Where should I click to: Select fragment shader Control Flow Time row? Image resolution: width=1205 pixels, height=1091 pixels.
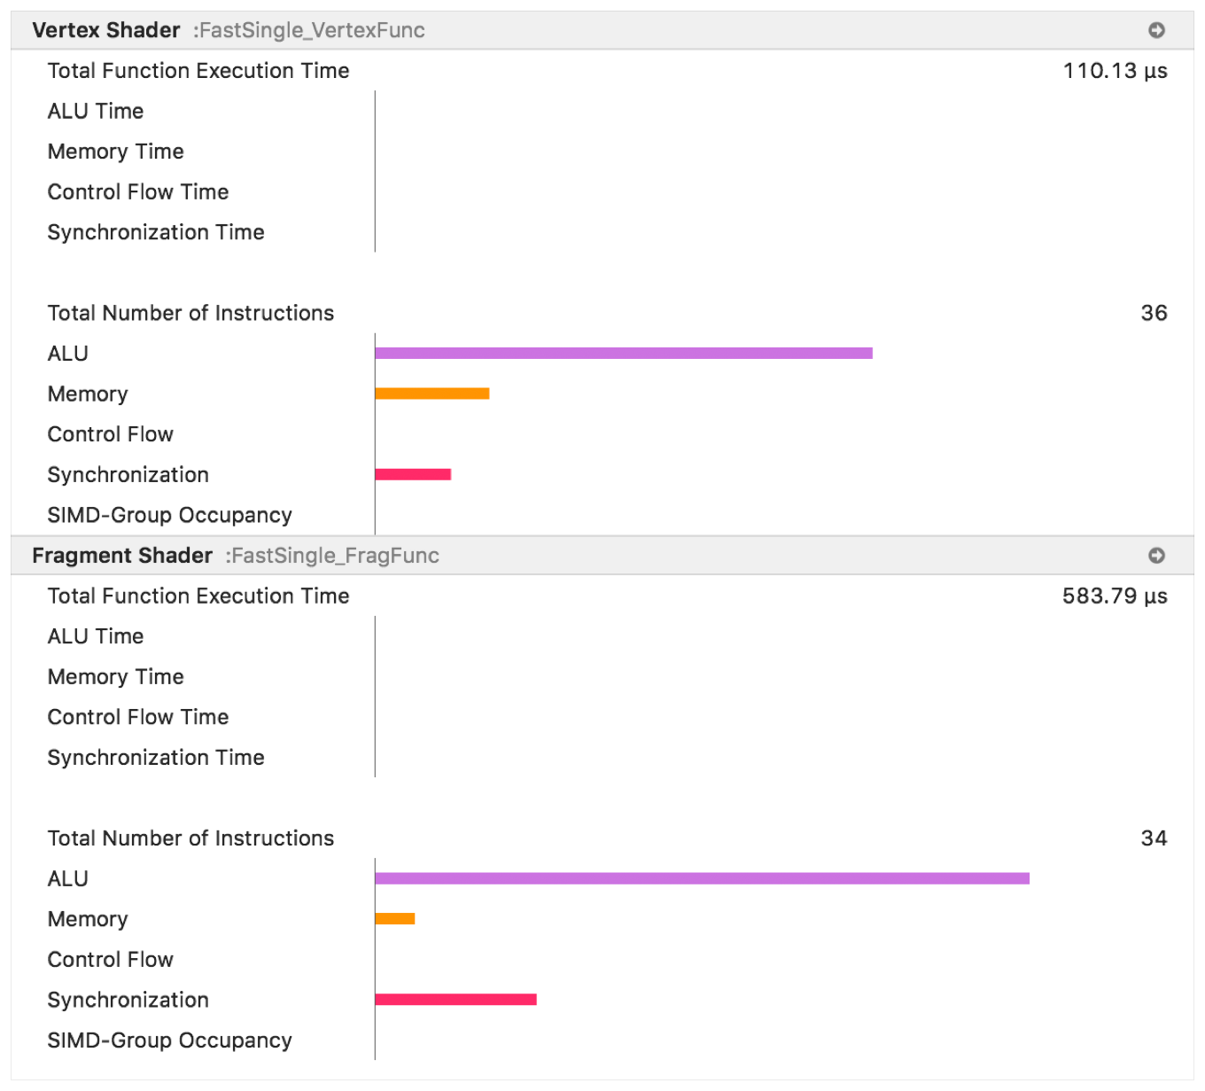[x=138, y=717]
